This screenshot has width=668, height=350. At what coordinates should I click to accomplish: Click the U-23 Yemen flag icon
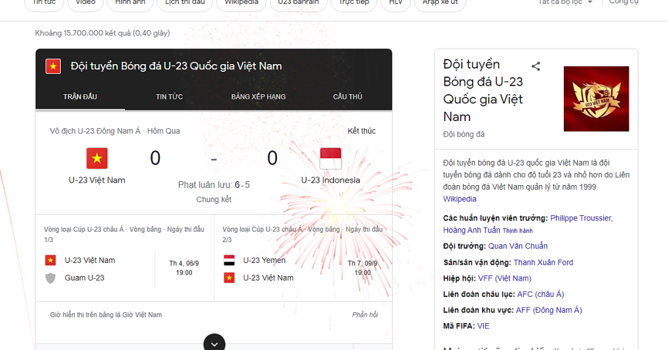[229, 260]
